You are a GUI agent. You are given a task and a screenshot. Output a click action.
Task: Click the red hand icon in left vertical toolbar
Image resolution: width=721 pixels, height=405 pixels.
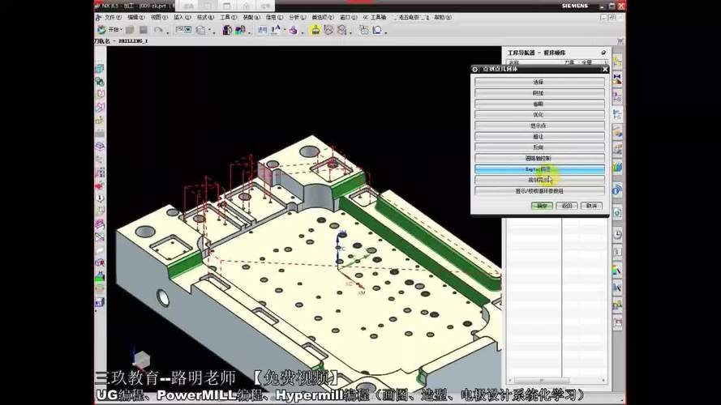tap(99, 186)
